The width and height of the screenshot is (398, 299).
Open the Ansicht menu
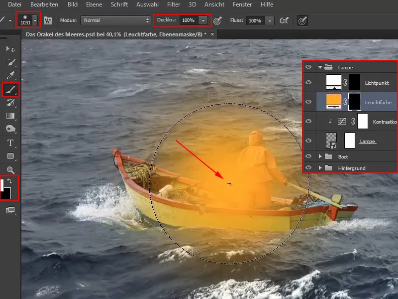click(214, 4)
